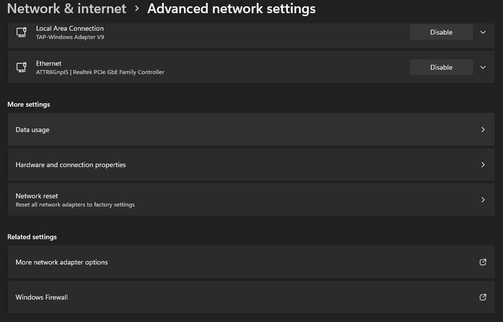Expand the Local Area Connection details

point(483,32)
